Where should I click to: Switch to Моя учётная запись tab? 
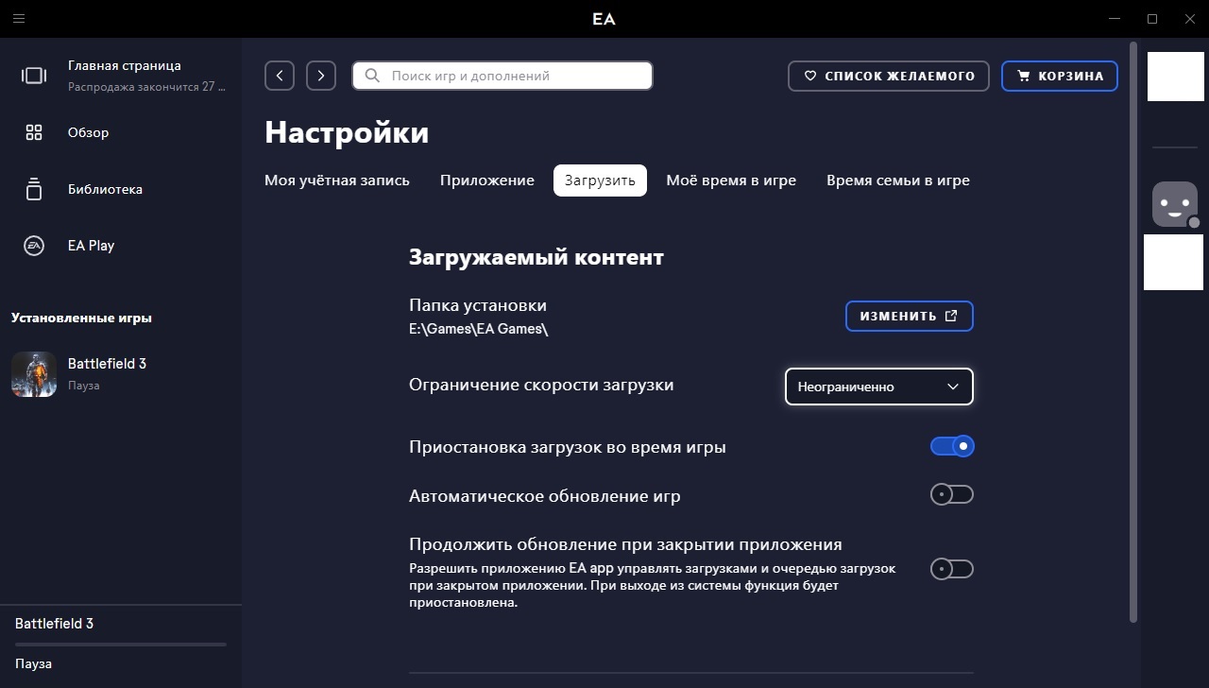[x=337, y=181]
